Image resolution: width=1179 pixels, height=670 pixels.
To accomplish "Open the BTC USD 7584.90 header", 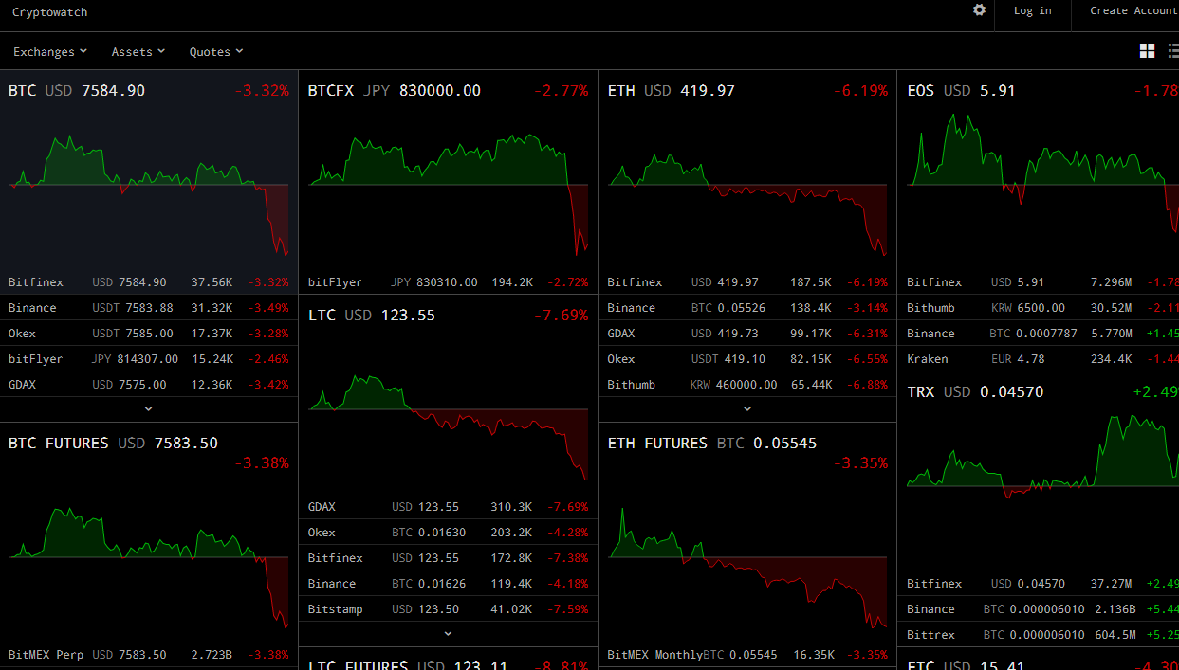I will pos(148,91).
